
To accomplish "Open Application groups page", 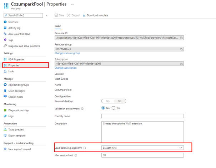I will 19,85.
